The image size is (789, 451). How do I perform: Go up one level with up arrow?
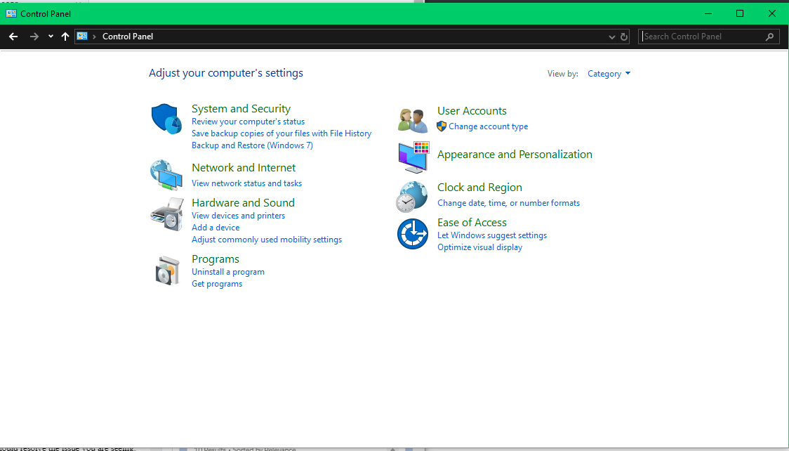(x=65, y=37)
